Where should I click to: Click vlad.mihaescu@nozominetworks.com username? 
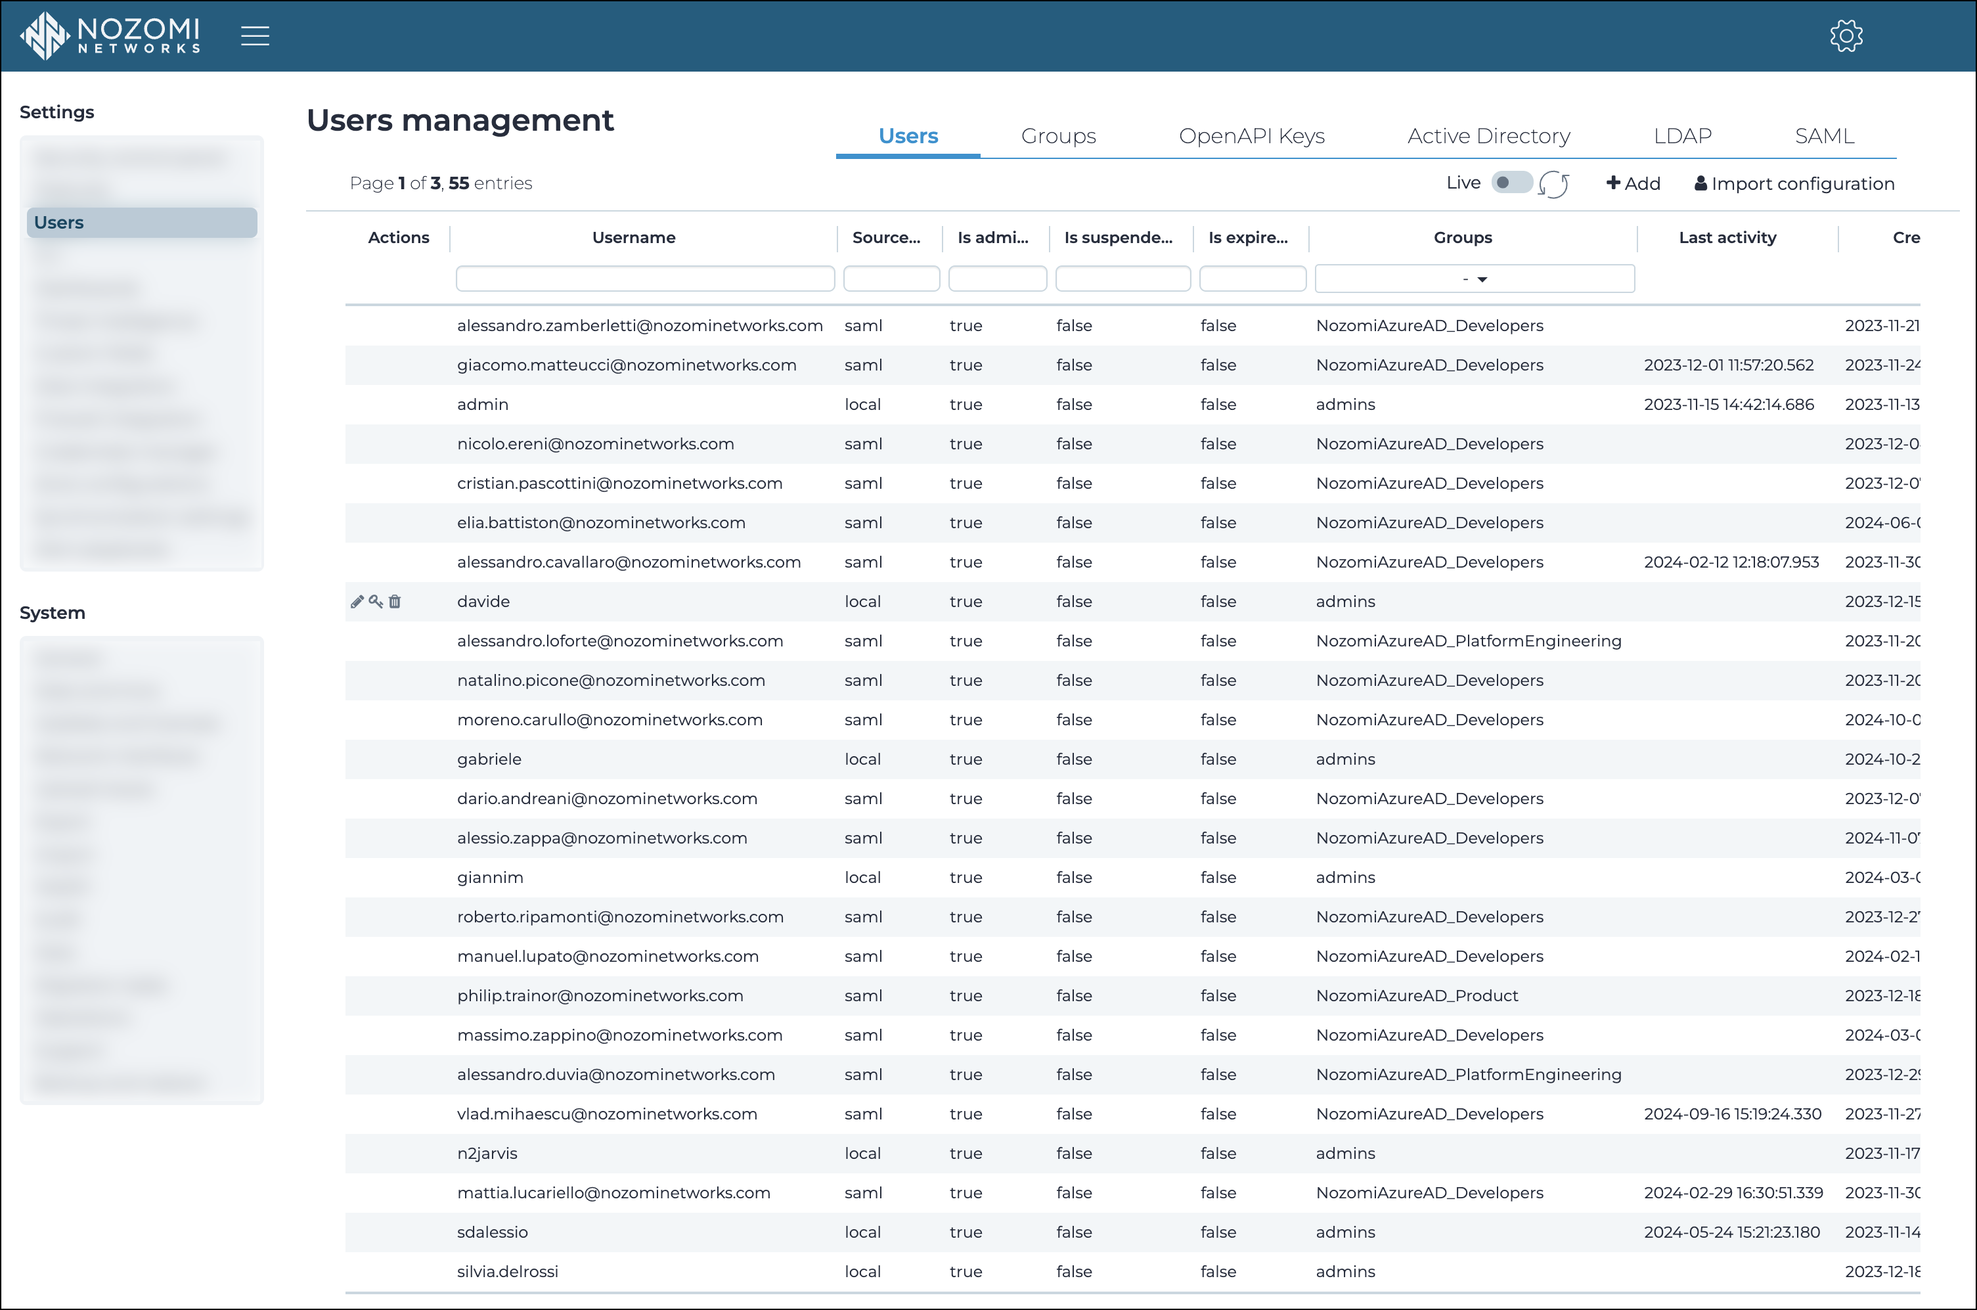point(607,1114)
